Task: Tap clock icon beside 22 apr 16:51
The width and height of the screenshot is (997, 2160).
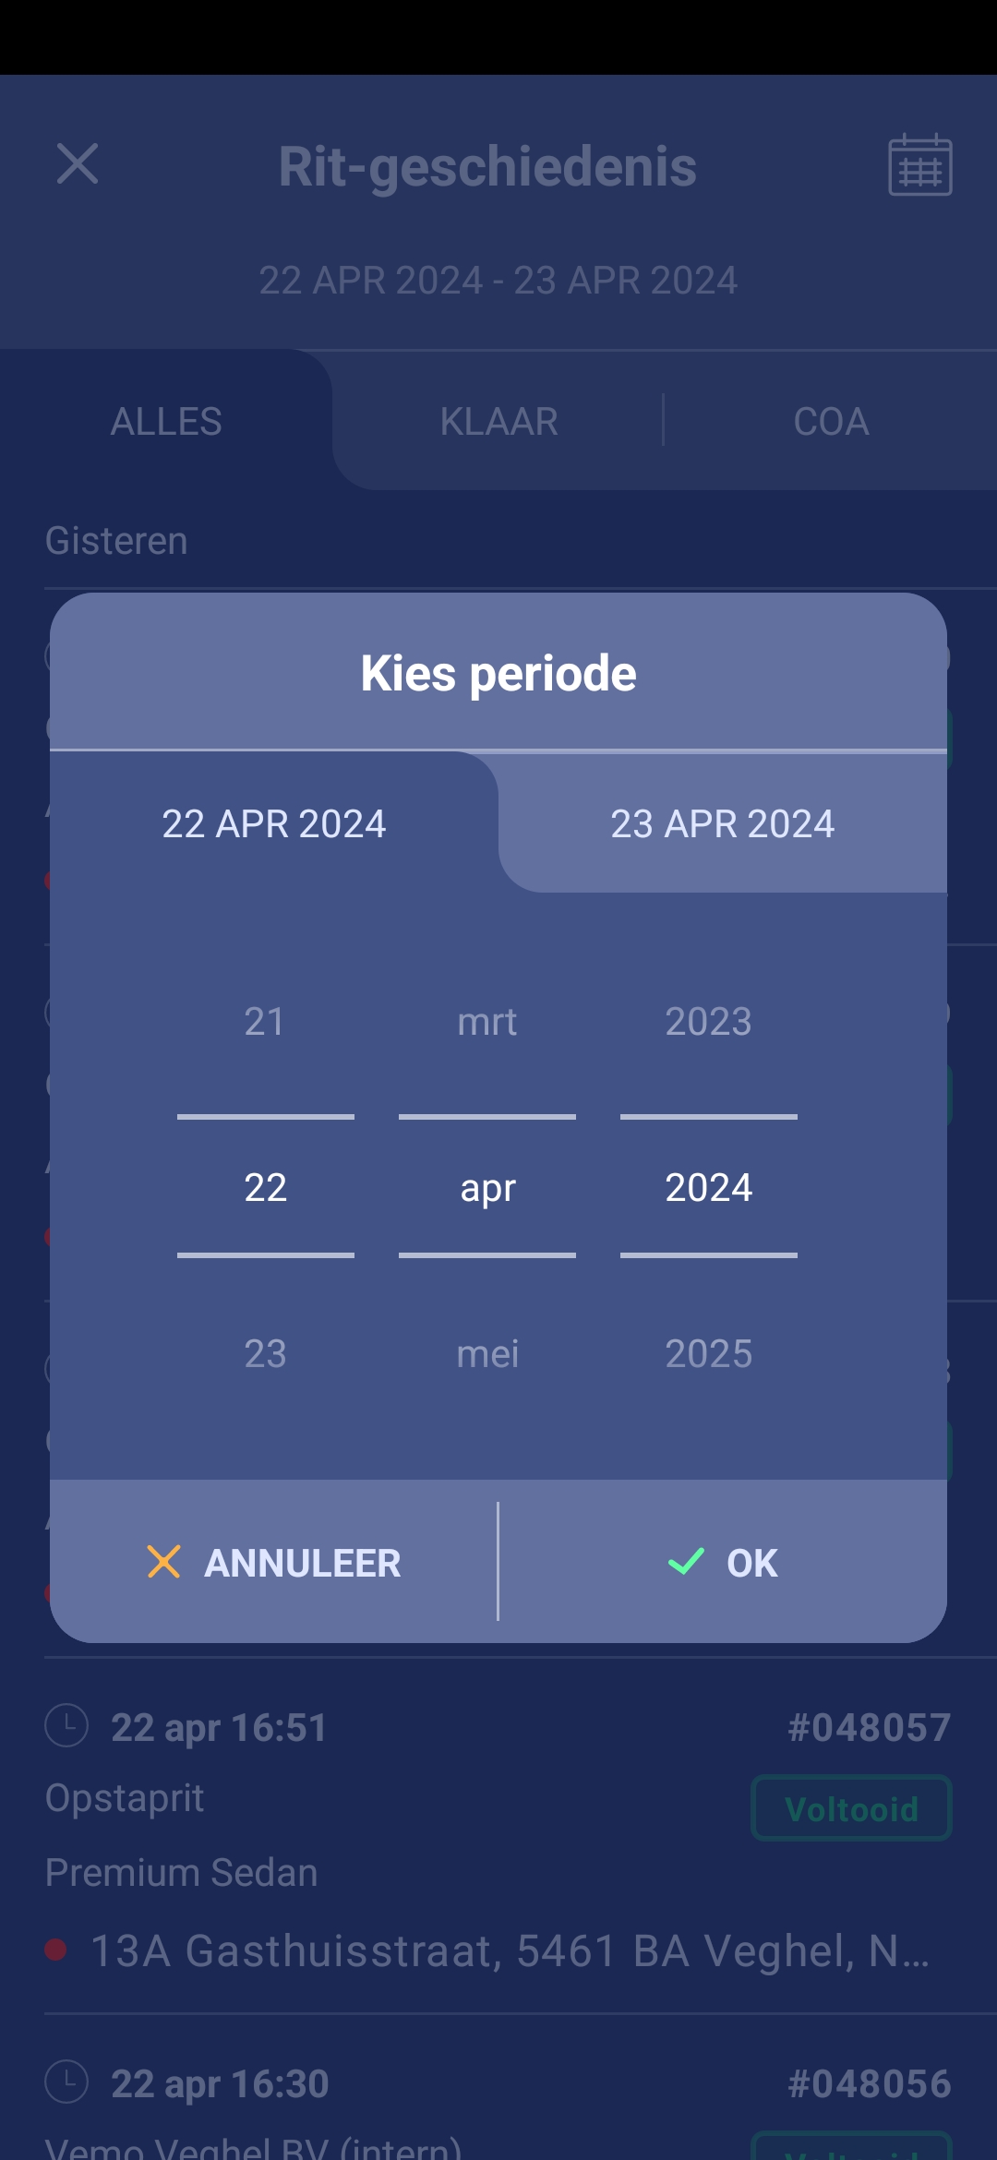Action: pos(66,1725)
